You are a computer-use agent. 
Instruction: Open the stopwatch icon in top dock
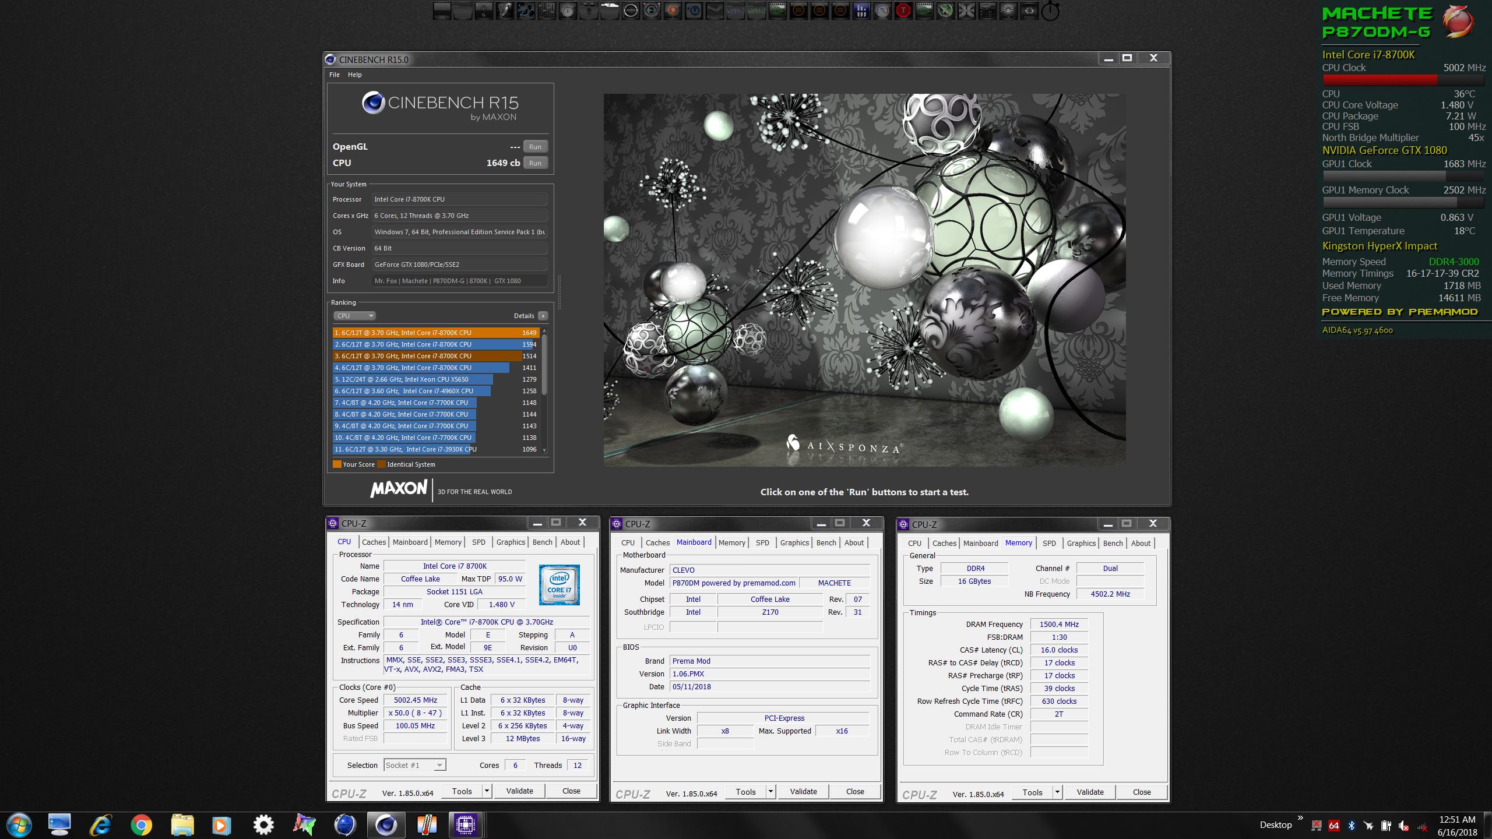click(x=1050, y=11)
